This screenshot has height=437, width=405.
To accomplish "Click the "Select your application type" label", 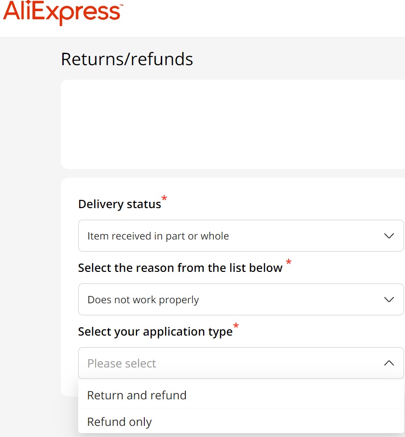I will 155,332.
